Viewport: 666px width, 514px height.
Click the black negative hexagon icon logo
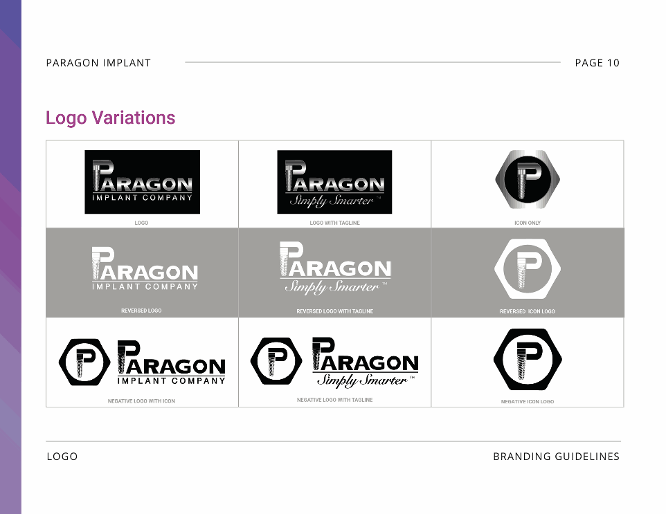point(528,360)
